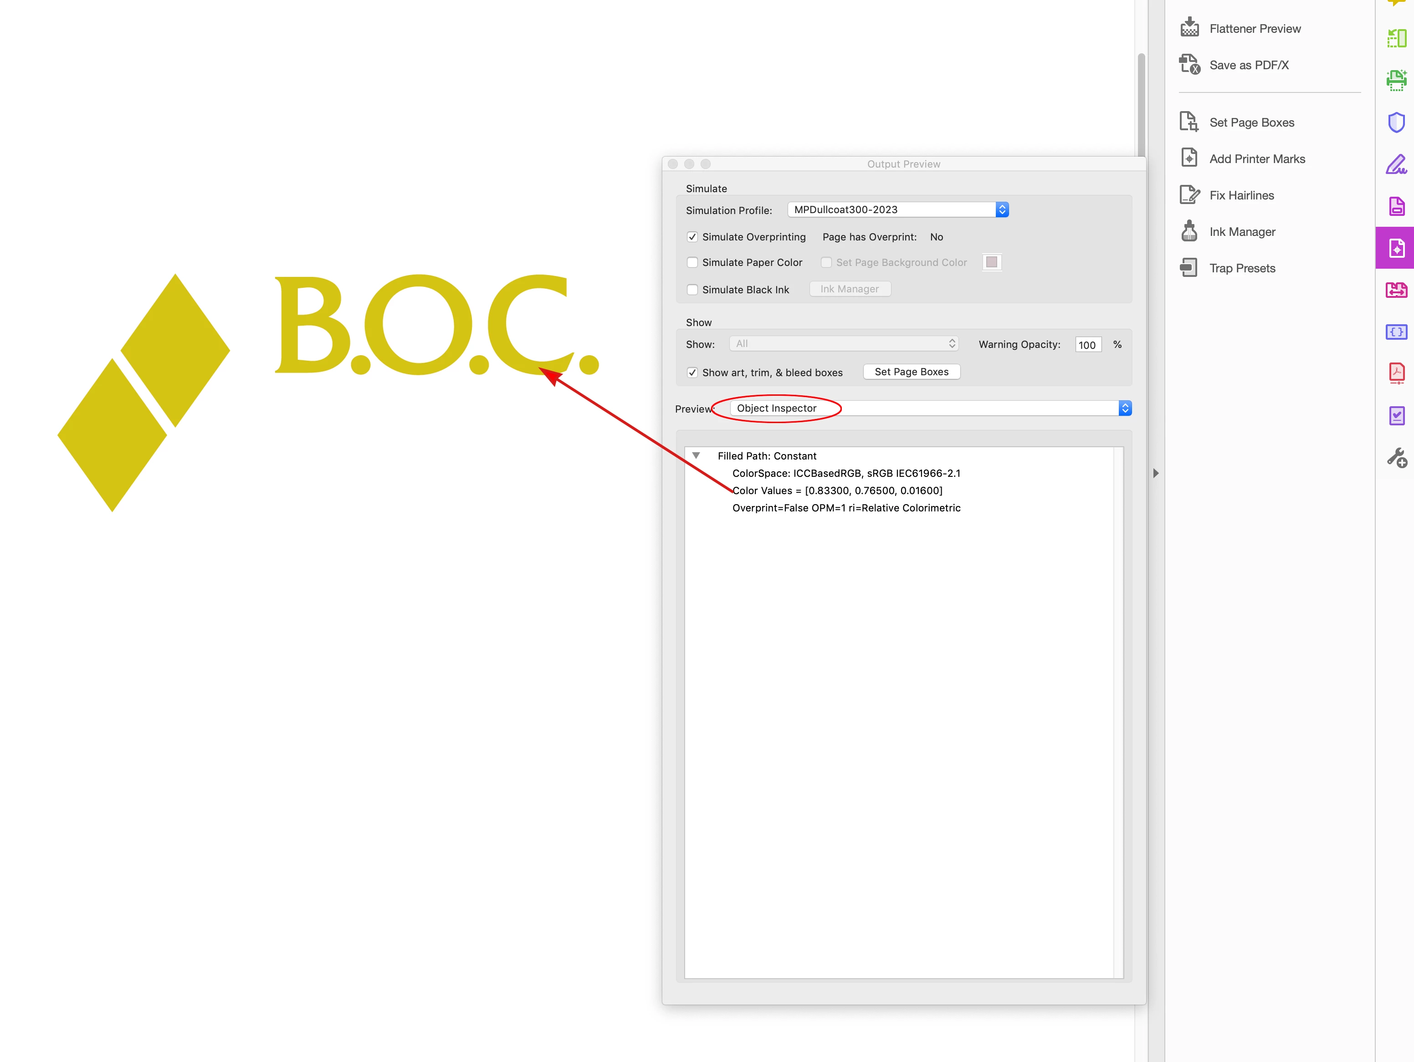
Task: Select the Color Values line in the inspector
Action: coord(837,491)
